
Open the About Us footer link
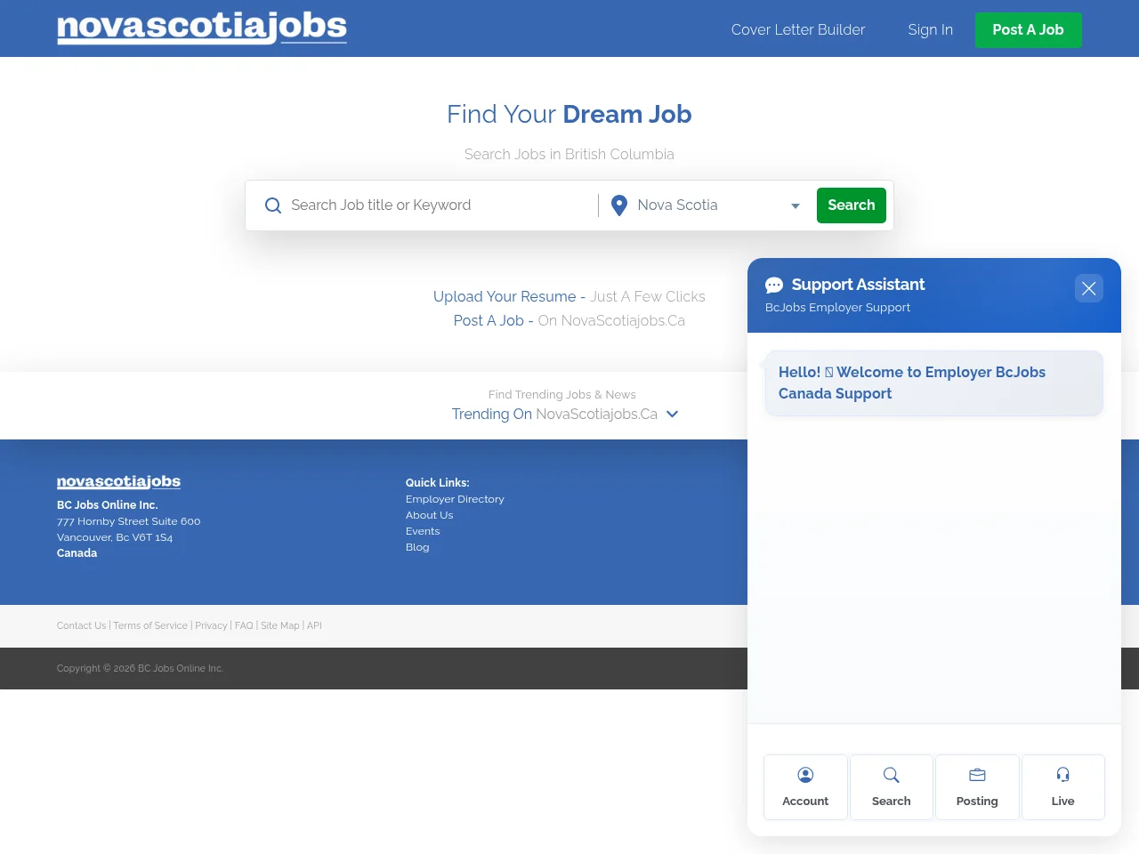point(429,515)
